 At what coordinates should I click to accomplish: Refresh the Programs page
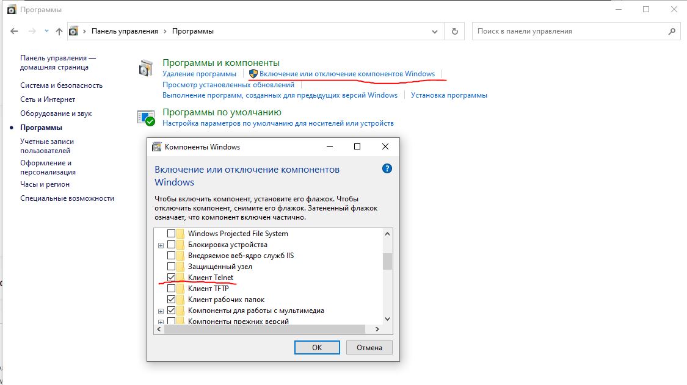pos(455,32)
